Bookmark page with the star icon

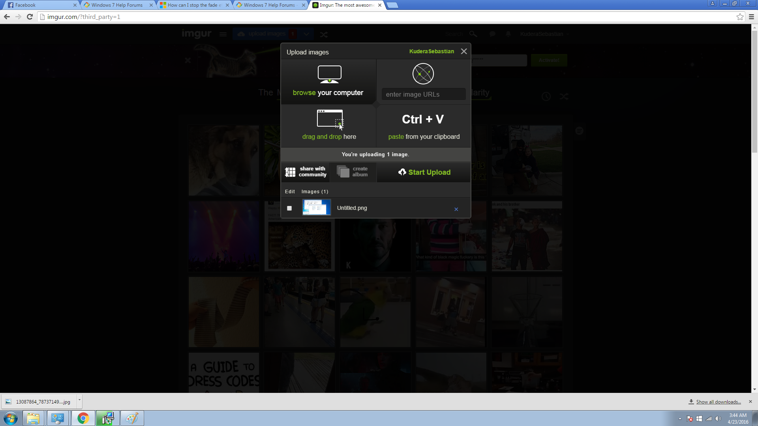[740, 17]
